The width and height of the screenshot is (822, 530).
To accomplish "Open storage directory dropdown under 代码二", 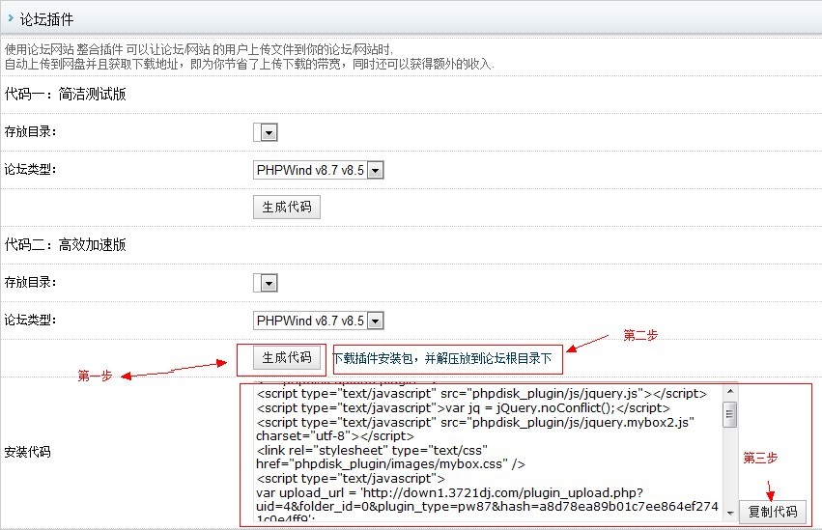I will [x=266, y=283].
